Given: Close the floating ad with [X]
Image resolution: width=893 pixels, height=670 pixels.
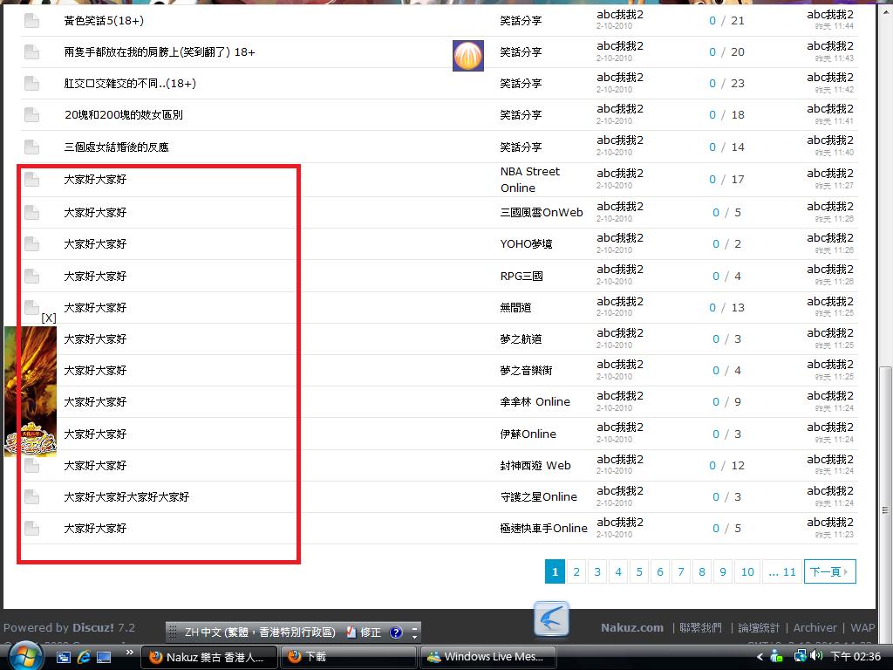Looking at the screenshot, I should (x=49, y=318).
